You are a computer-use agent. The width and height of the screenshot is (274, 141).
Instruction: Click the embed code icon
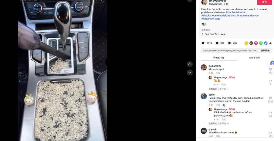(251, 43)
